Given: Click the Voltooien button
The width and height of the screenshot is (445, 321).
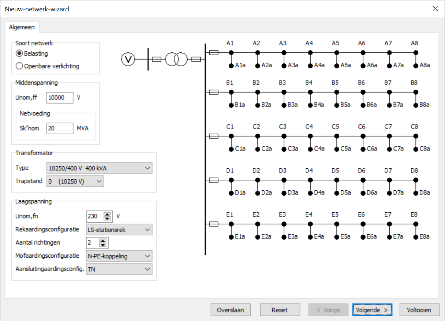Looking at the screenshot, I should coord(419,310).
